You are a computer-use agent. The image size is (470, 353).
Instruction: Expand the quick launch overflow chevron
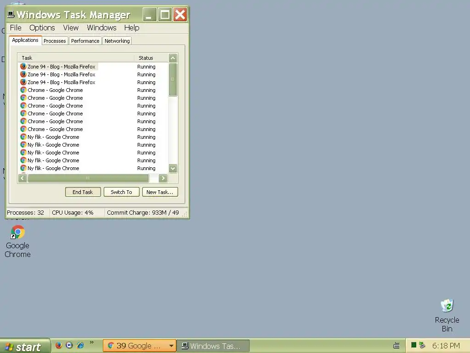[91, 342]
